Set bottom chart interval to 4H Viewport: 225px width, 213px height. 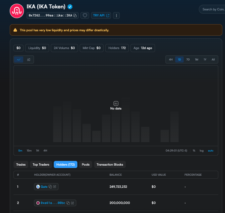pyautogui.click(x=45, y=151)
